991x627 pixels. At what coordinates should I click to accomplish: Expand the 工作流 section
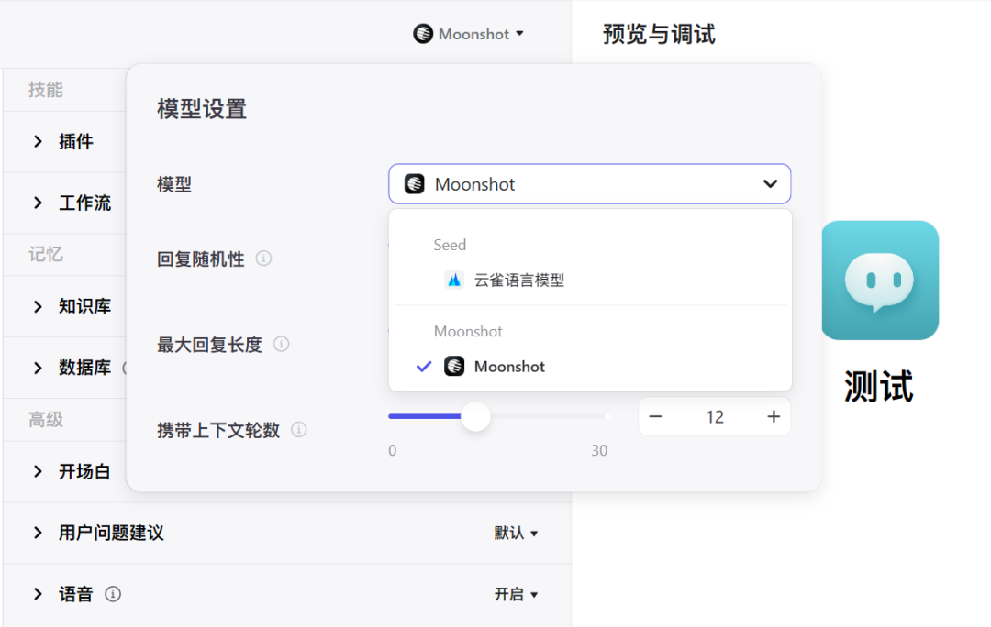pyautogui.click(x=38, y=203)
